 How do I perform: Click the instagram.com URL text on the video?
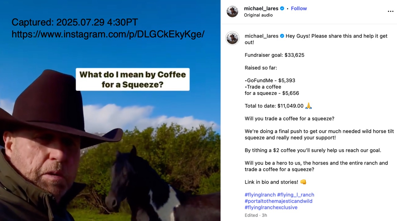(108, 34)
